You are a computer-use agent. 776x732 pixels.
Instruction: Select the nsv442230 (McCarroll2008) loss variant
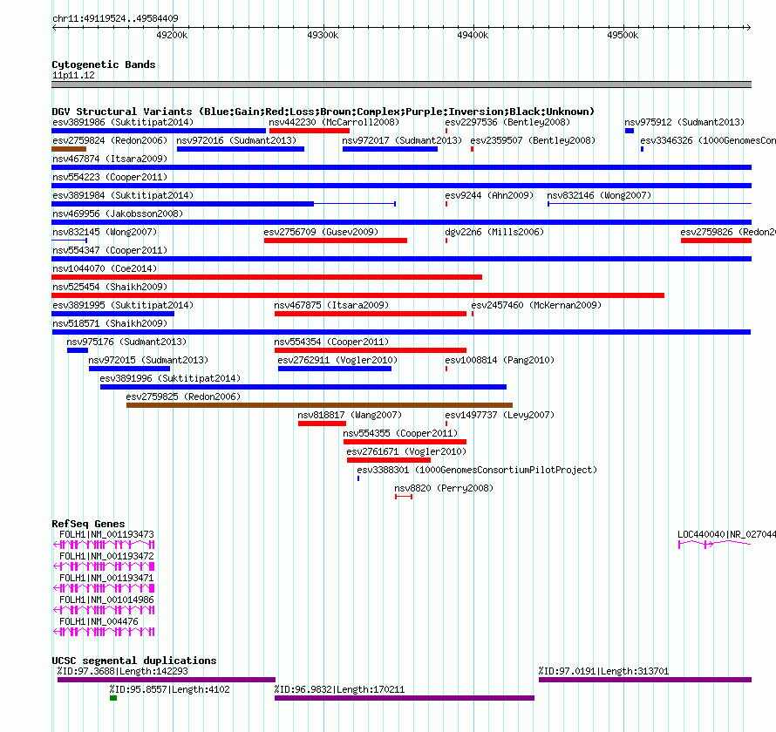point(310,131)
